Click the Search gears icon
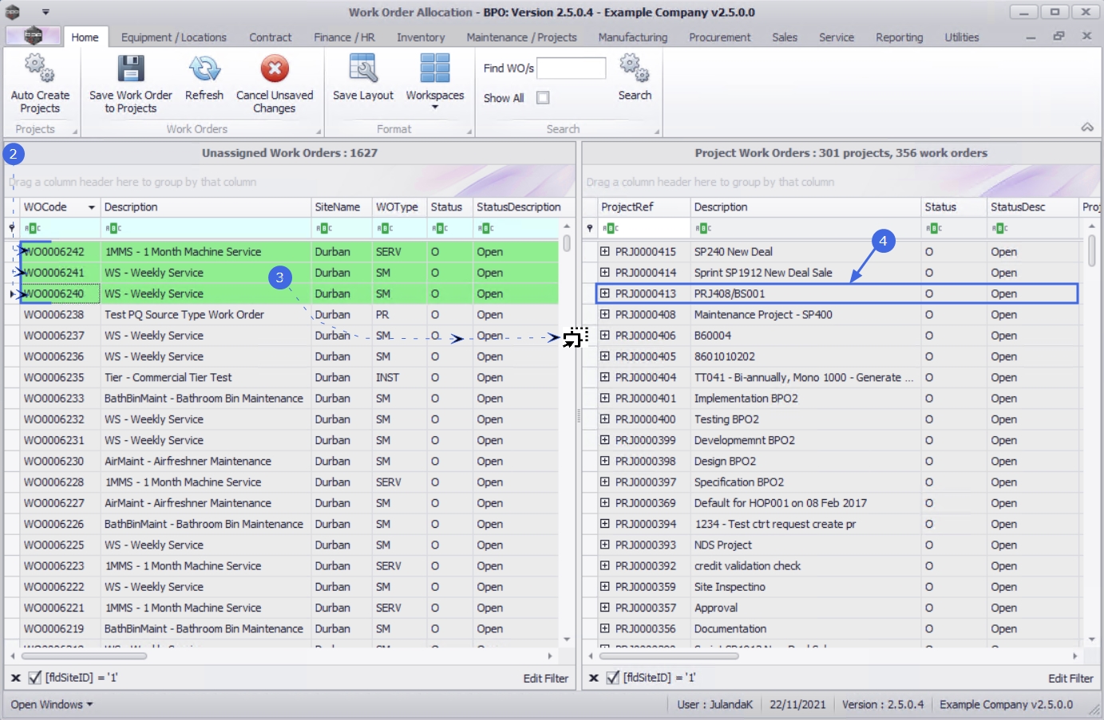 click(635, 69)
